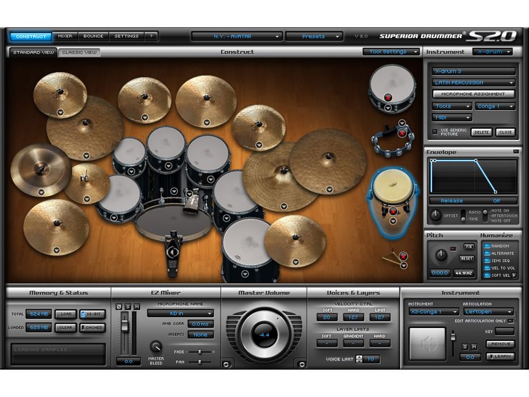Click the speaker audition icon in Instrument panel
The image size is (529, 397).
coord(427,344)
